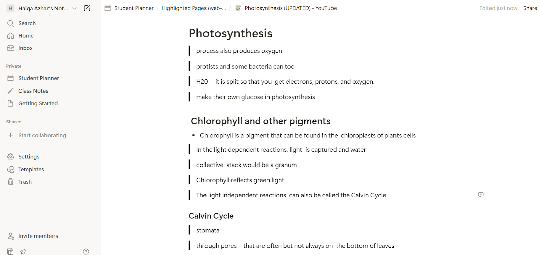
Task: Open the Inbox from the sidebar
Action: coord(25,48)
